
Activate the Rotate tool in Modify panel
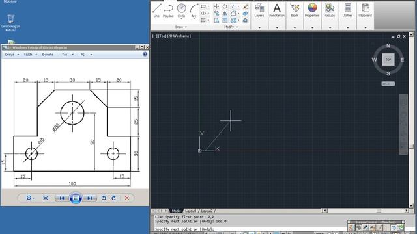pyautogui.click(x=225, y=6)
